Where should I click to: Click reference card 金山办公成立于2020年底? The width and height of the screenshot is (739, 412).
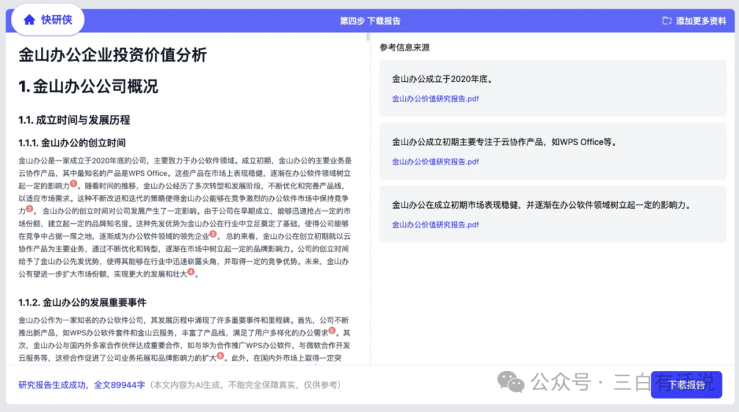point(553,88)
